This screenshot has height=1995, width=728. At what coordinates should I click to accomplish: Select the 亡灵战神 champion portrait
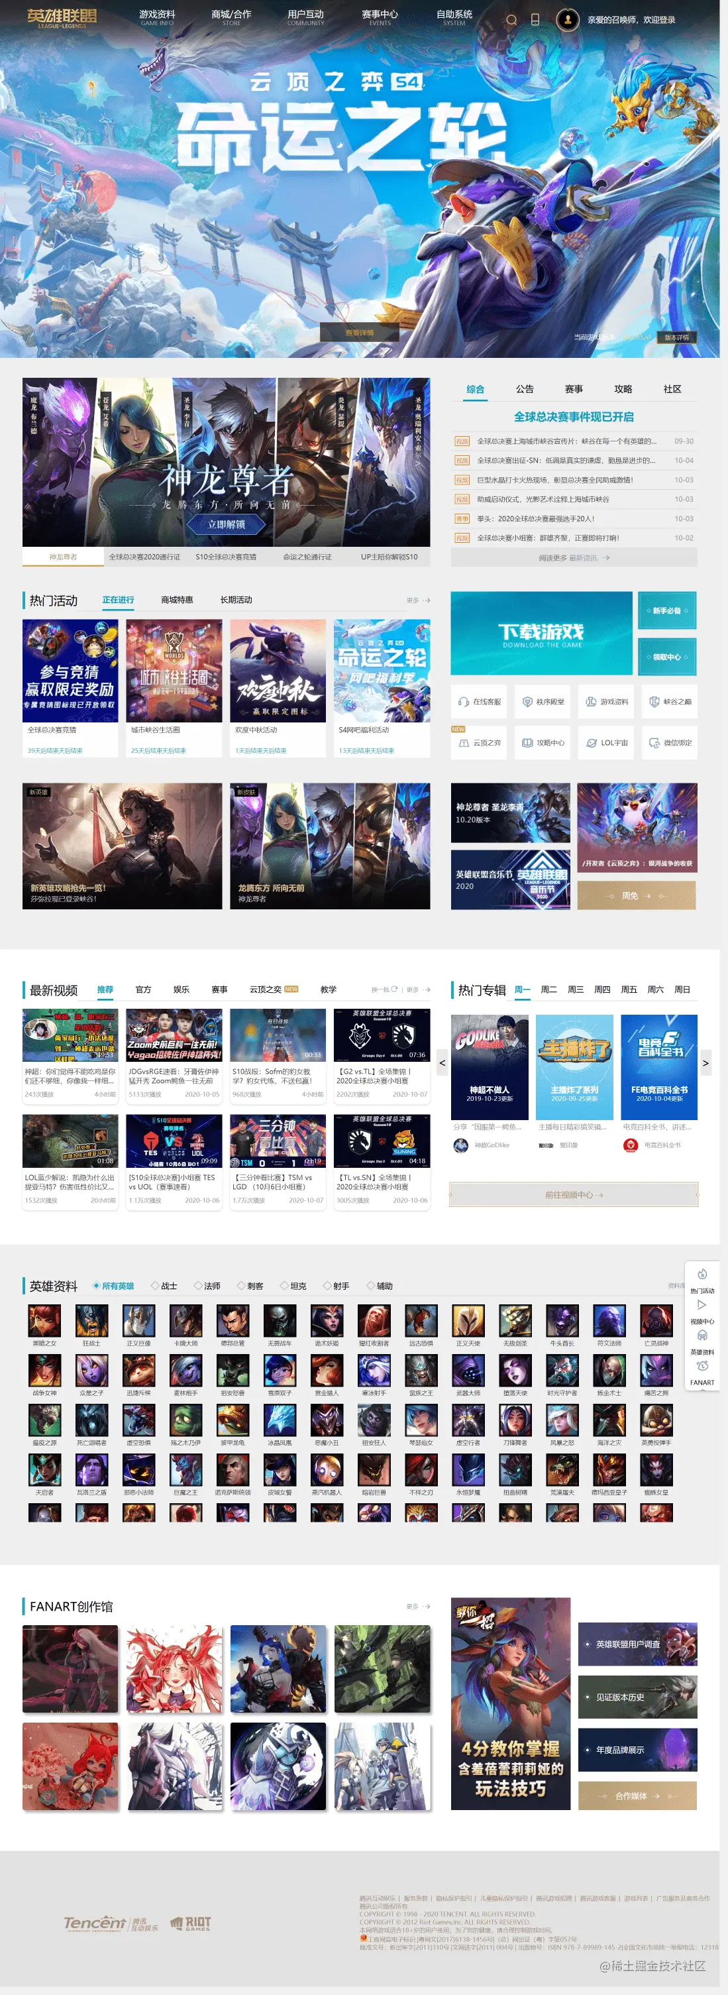[x=656, y=1320]
